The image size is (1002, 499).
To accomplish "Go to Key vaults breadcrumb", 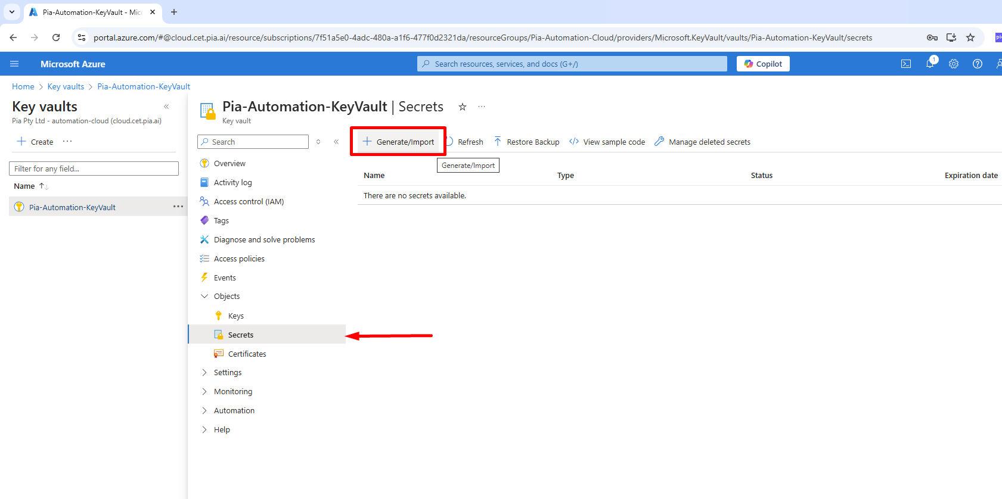I will click(66, 86).
